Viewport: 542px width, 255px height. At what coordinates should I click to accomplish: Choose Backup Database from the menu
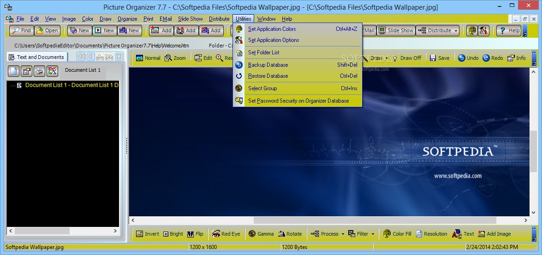[298, 65]
